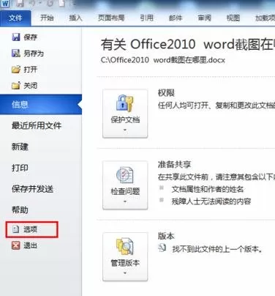
Task: Click the 在共享此文件前 notice text
Action: [x=216, y=177]
